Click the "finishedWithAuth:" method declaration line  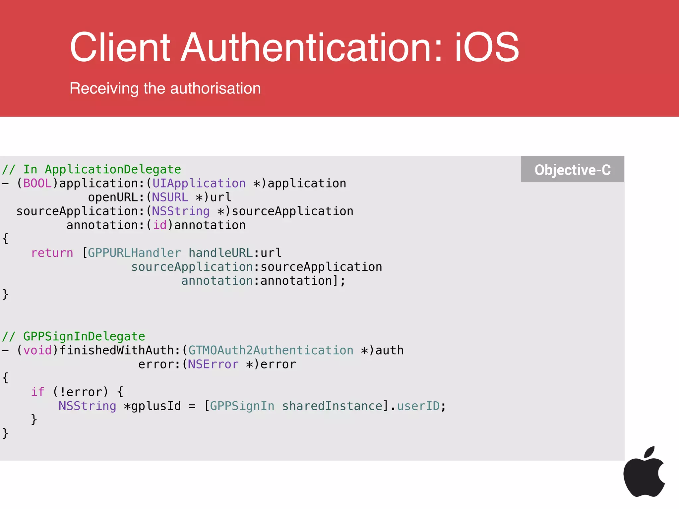203,350
